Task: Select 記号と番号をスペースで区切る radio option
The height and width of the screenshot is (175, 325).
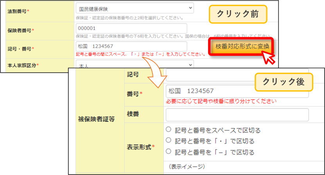Action: [x=169, y=129]
